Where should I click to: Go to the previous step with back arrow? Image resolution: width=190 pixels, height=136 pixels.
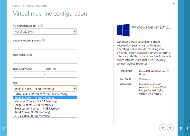pyautogui.click(x=163, y=128)
